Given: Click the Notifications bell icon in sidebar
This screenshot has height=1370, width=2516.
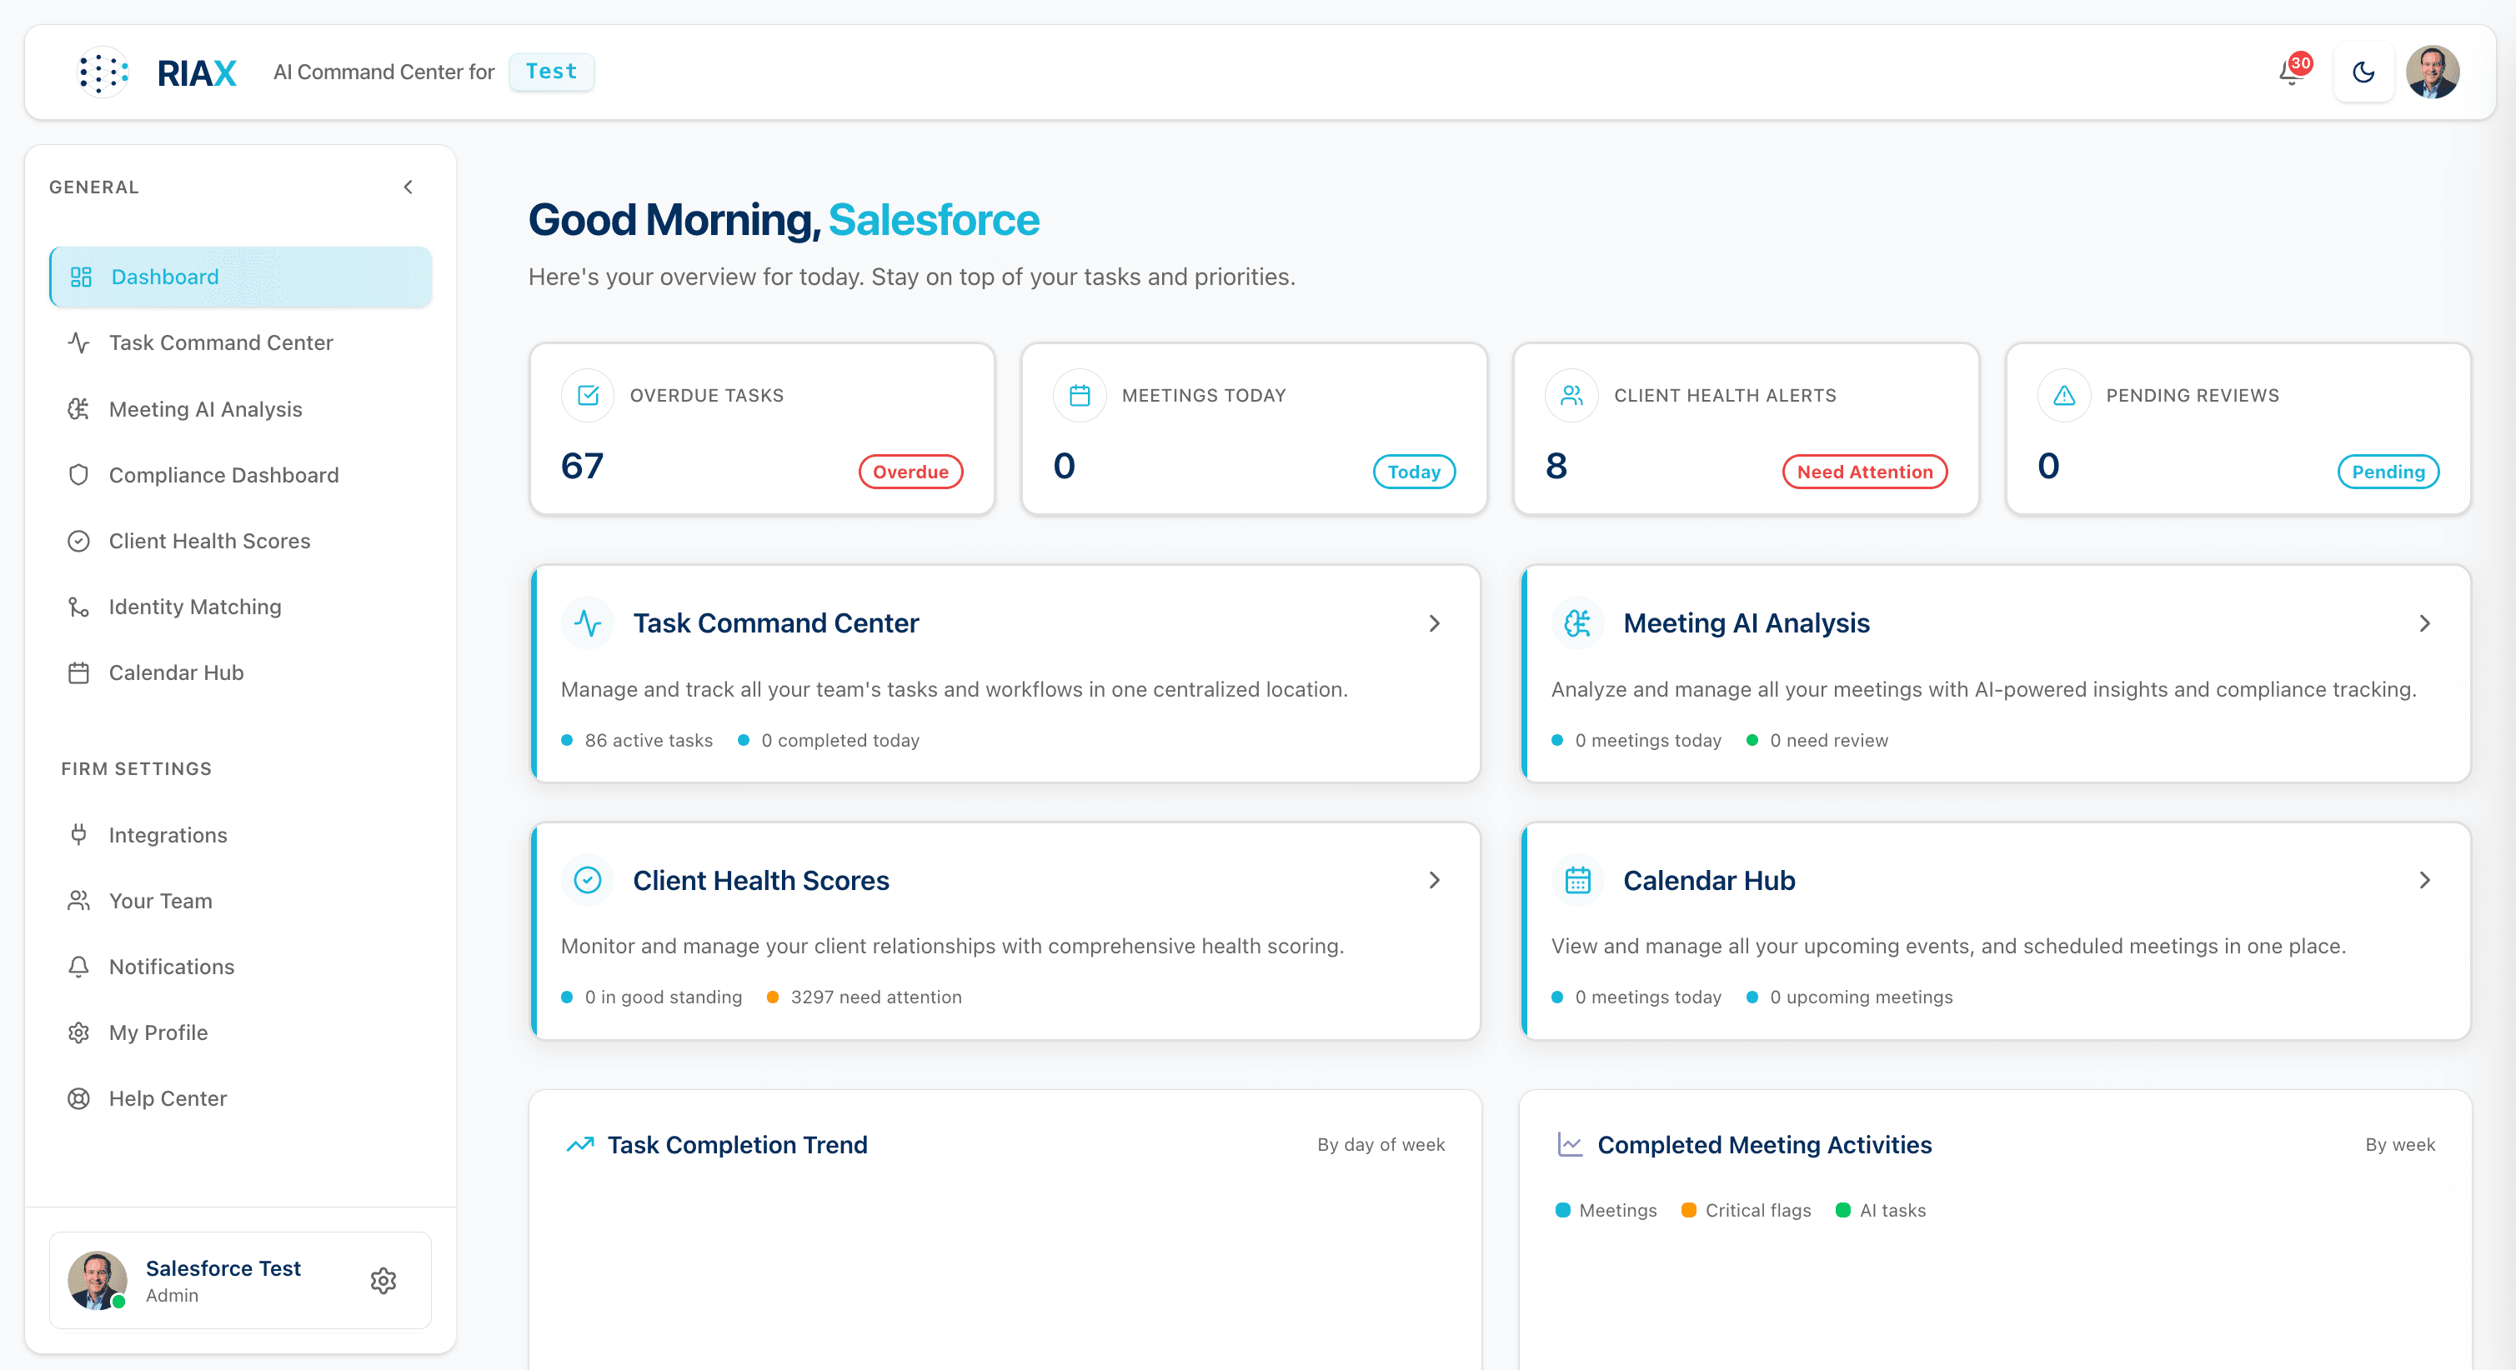Looking at the screenshot, I should 79,967.
